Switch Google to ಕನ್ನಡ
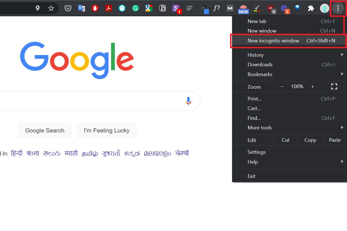Image resolution: width=347 pixels, height=231 pixels. pyautogui.click(x=132, y=154)
